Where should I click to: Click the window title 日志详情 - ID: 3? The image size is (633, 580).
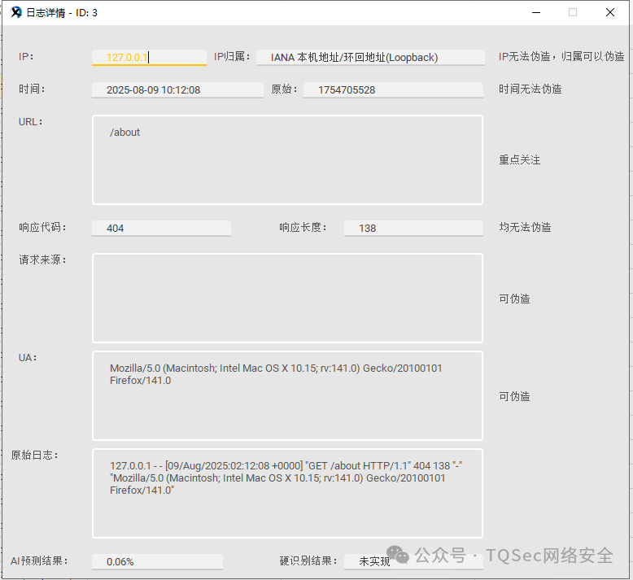[x=62, y=13]
